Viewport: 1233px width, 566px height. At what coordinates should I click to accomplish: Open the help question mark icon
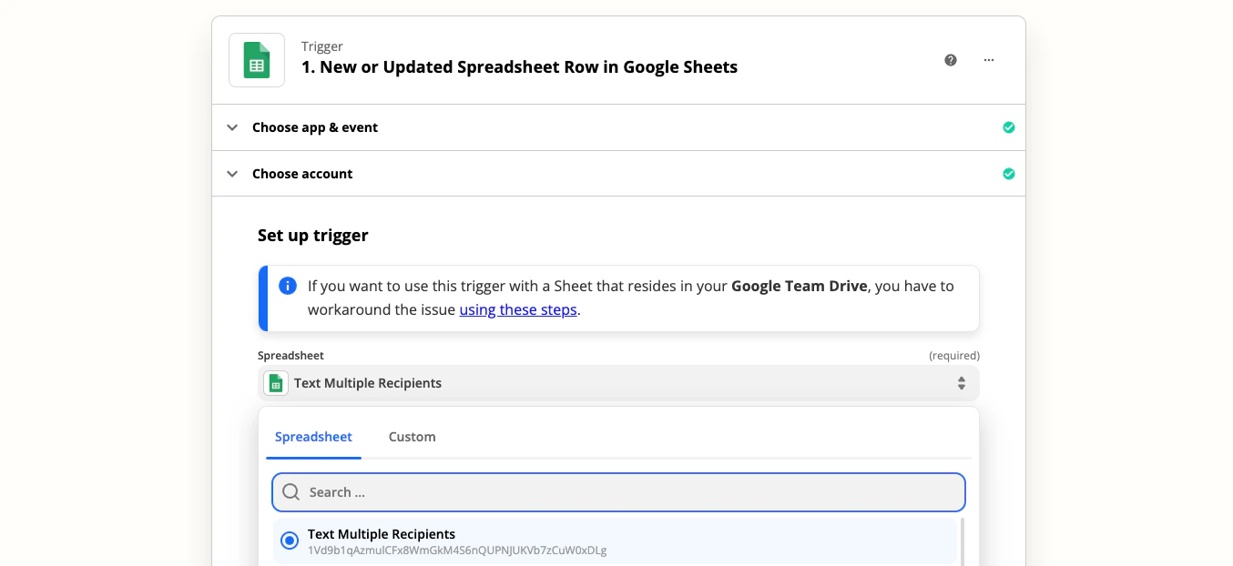(951, 59)
